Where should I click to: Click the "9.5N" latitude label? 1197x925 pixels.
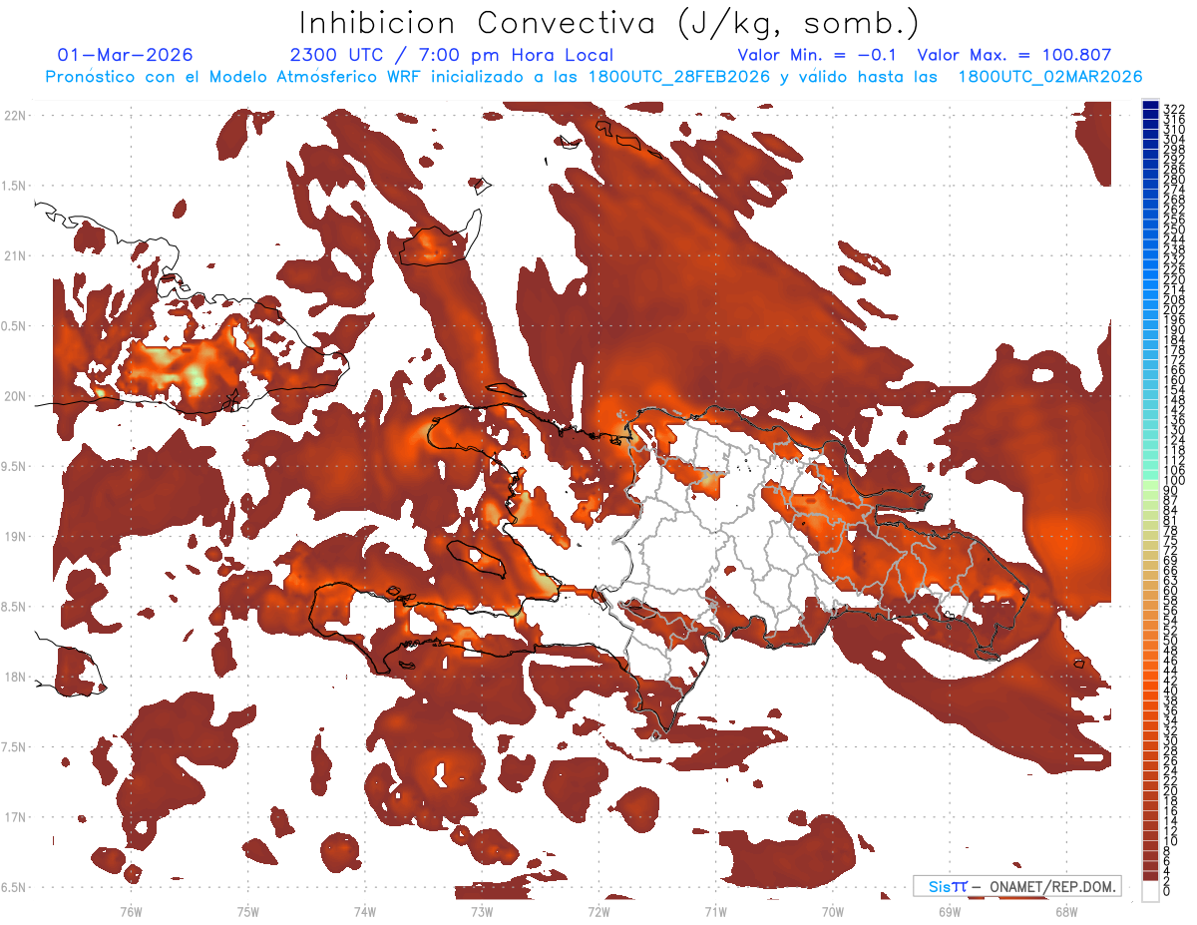click(15, 467)
